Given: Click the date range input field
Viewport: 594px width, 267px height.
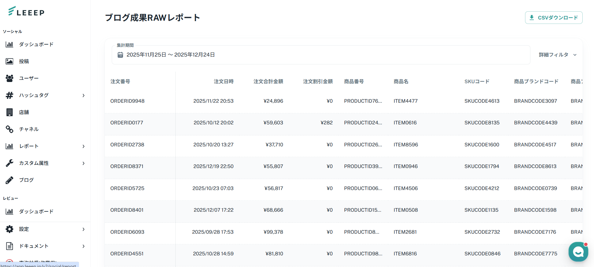Looking at the screenshot, I should tap(321, 55).
